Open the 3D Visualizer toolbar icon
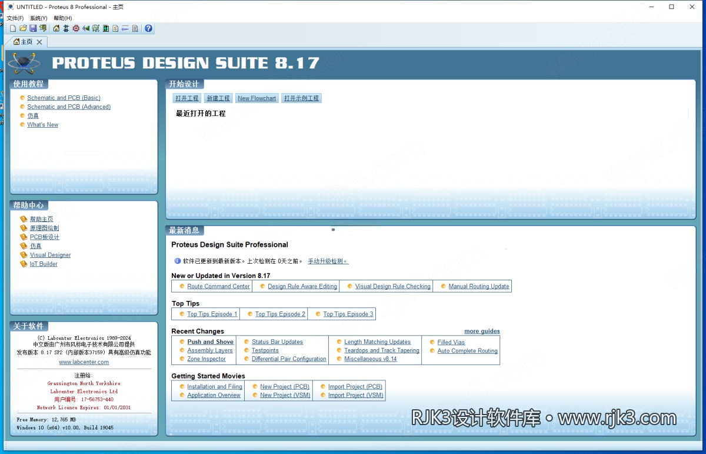706x454 pixels. click(86, 28)
